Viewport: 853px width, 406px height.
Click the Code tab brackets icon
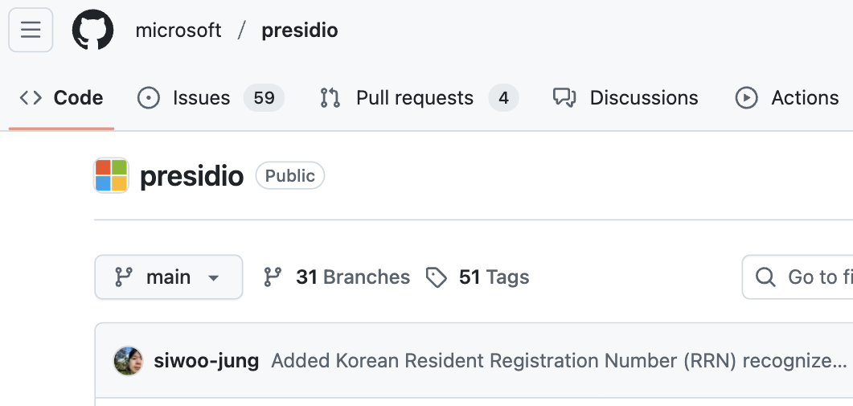pyautogui.click(x=31, y=98)
